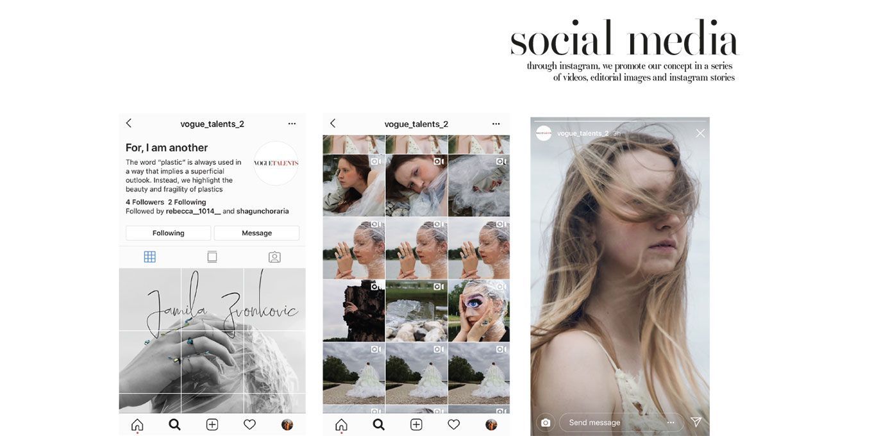Open the rebecca__1014__ follower link
Image resolution: width=872 pixels, height=436 pixels.
[193, 211]
